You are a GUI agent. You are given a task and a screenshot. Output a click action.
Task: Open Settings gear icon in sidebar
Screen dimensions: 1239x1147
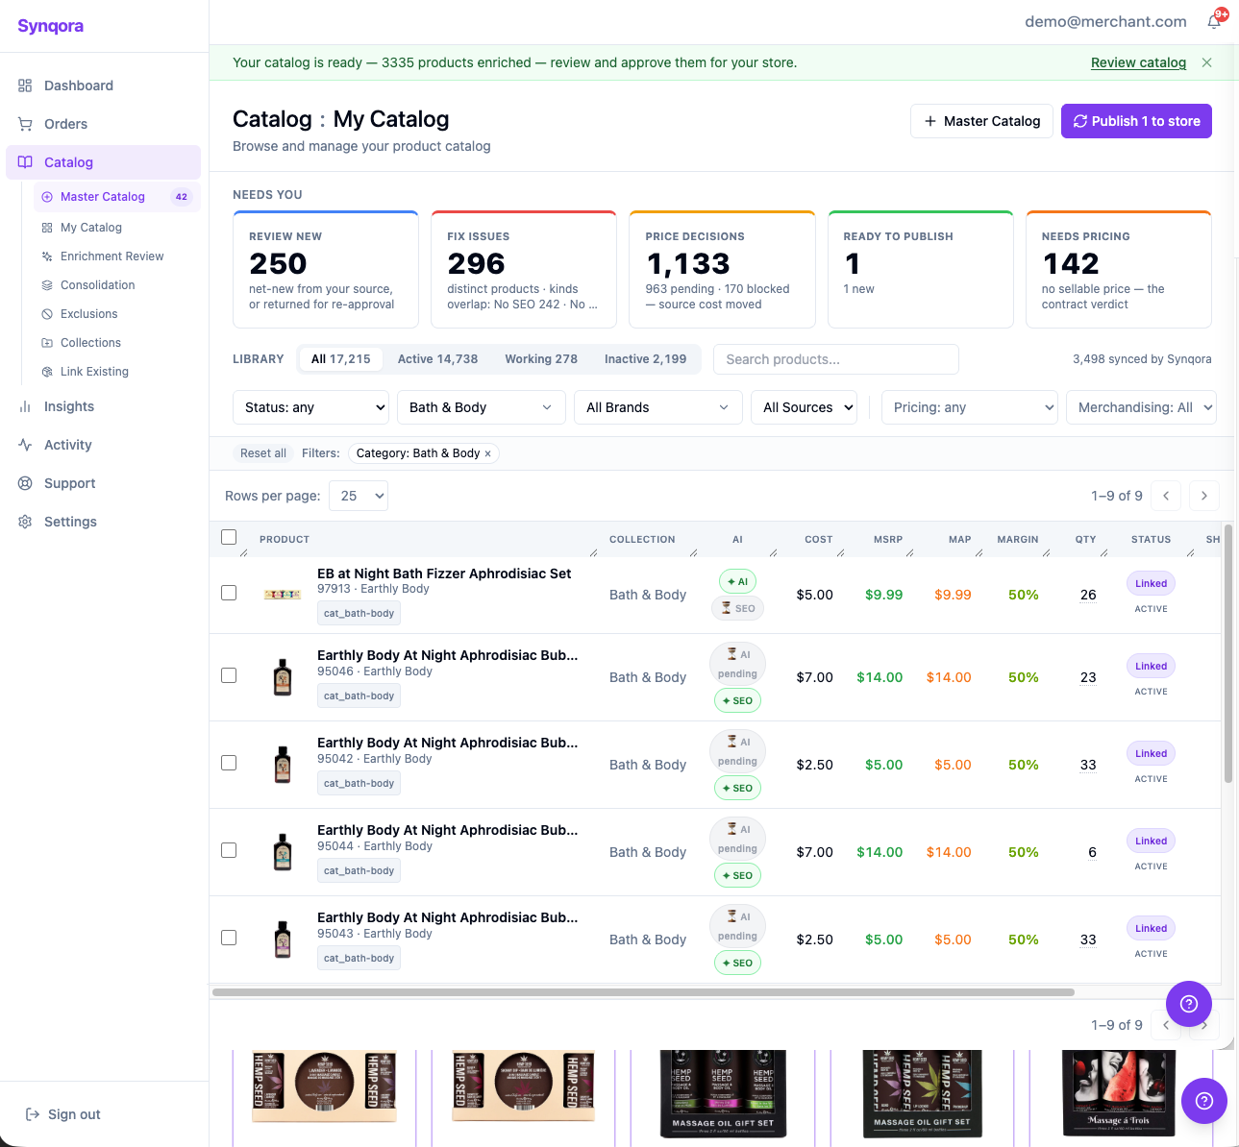(25, 522)
